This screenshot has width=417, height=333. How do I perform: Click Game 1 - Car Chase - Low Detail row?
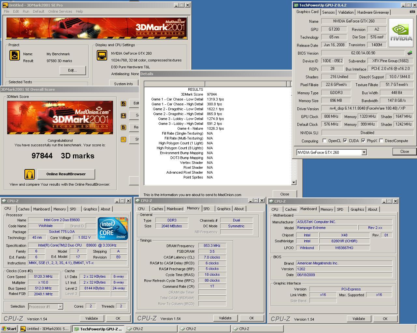click(x=188, y=99)
